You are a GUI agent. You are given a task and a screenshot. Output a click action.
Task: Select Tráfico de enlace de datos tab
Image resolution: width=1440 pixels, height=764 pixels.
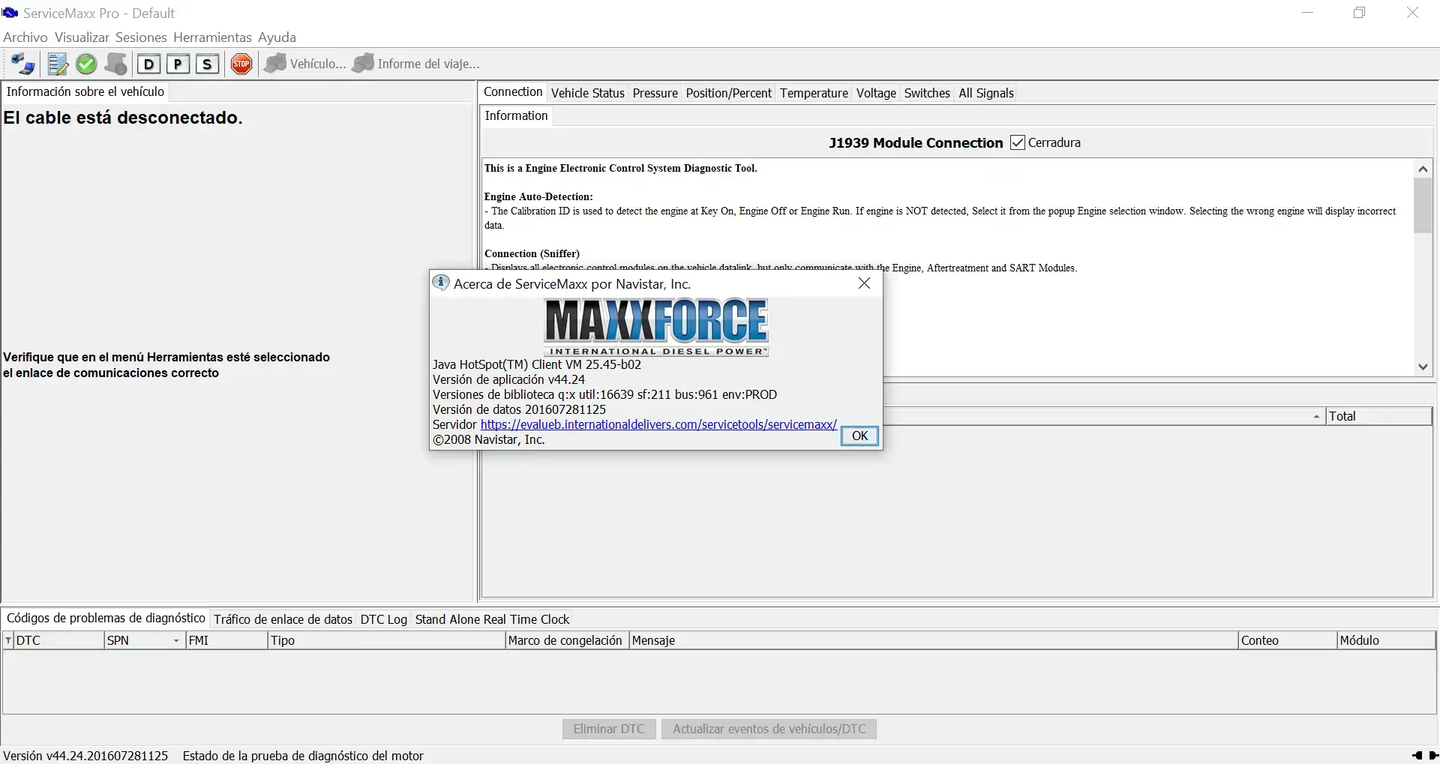283,619
